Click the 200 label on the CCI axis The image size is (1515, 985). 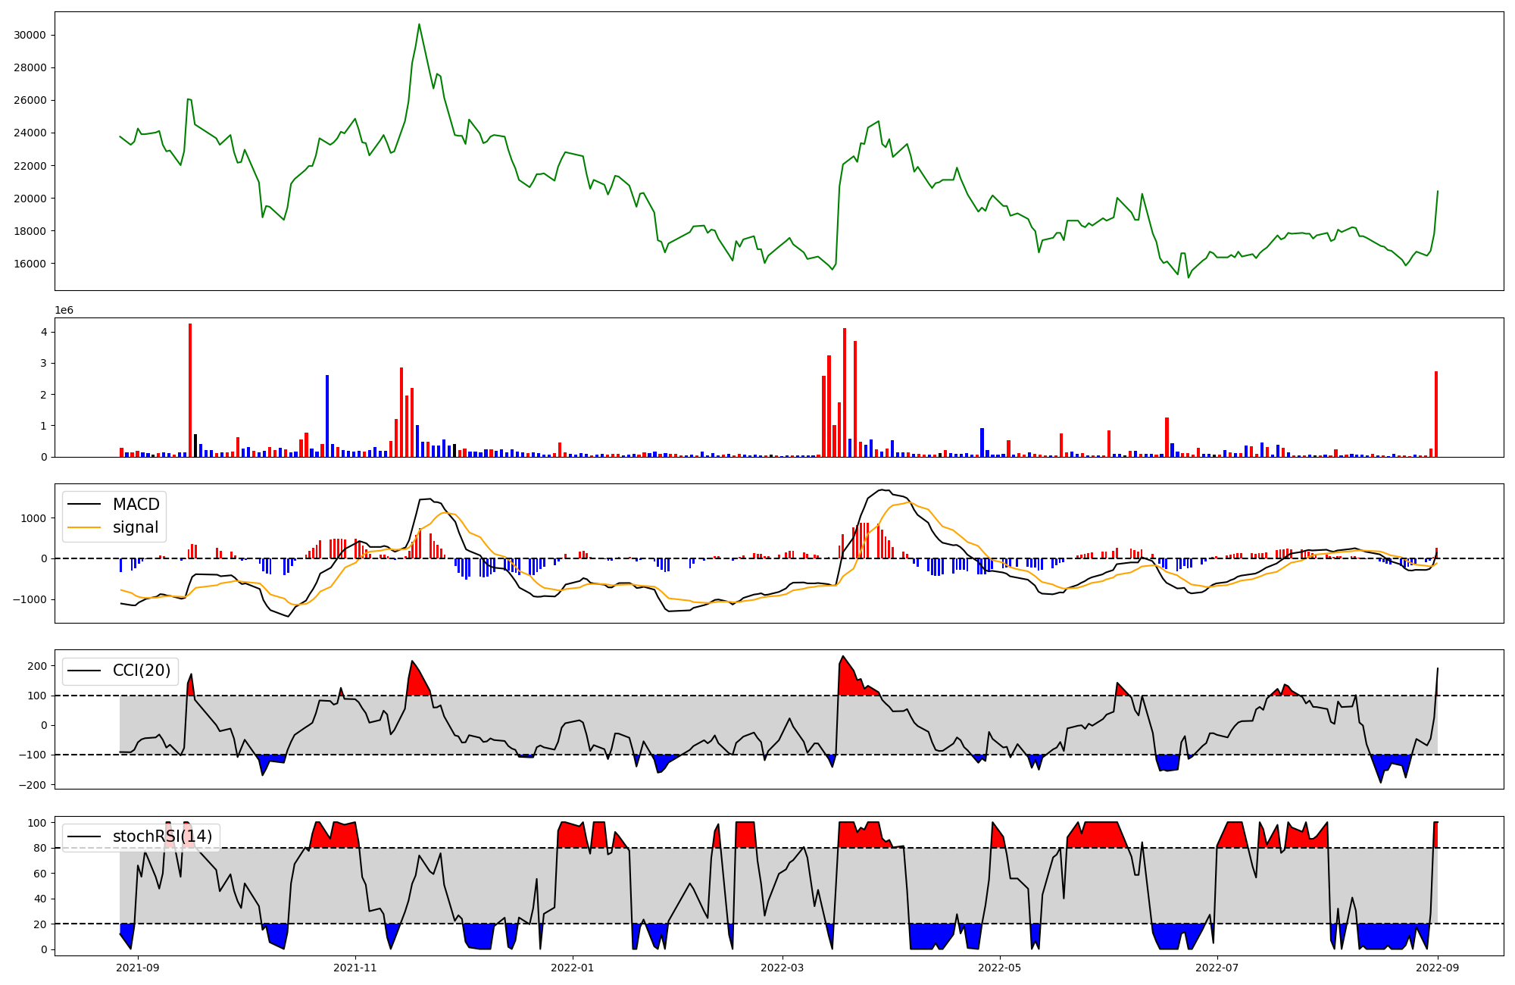(x=37, y=666)
